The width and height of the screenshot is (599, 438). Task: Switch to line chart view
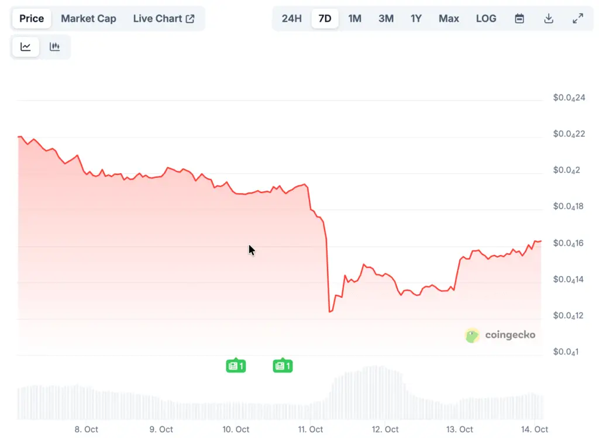pos(26,47)
